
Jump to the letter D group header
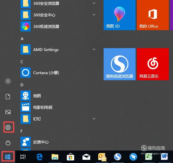(22, 85)
